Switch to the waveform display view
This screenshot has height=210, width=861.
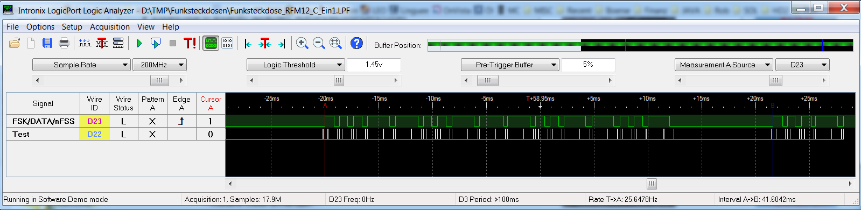211,43
